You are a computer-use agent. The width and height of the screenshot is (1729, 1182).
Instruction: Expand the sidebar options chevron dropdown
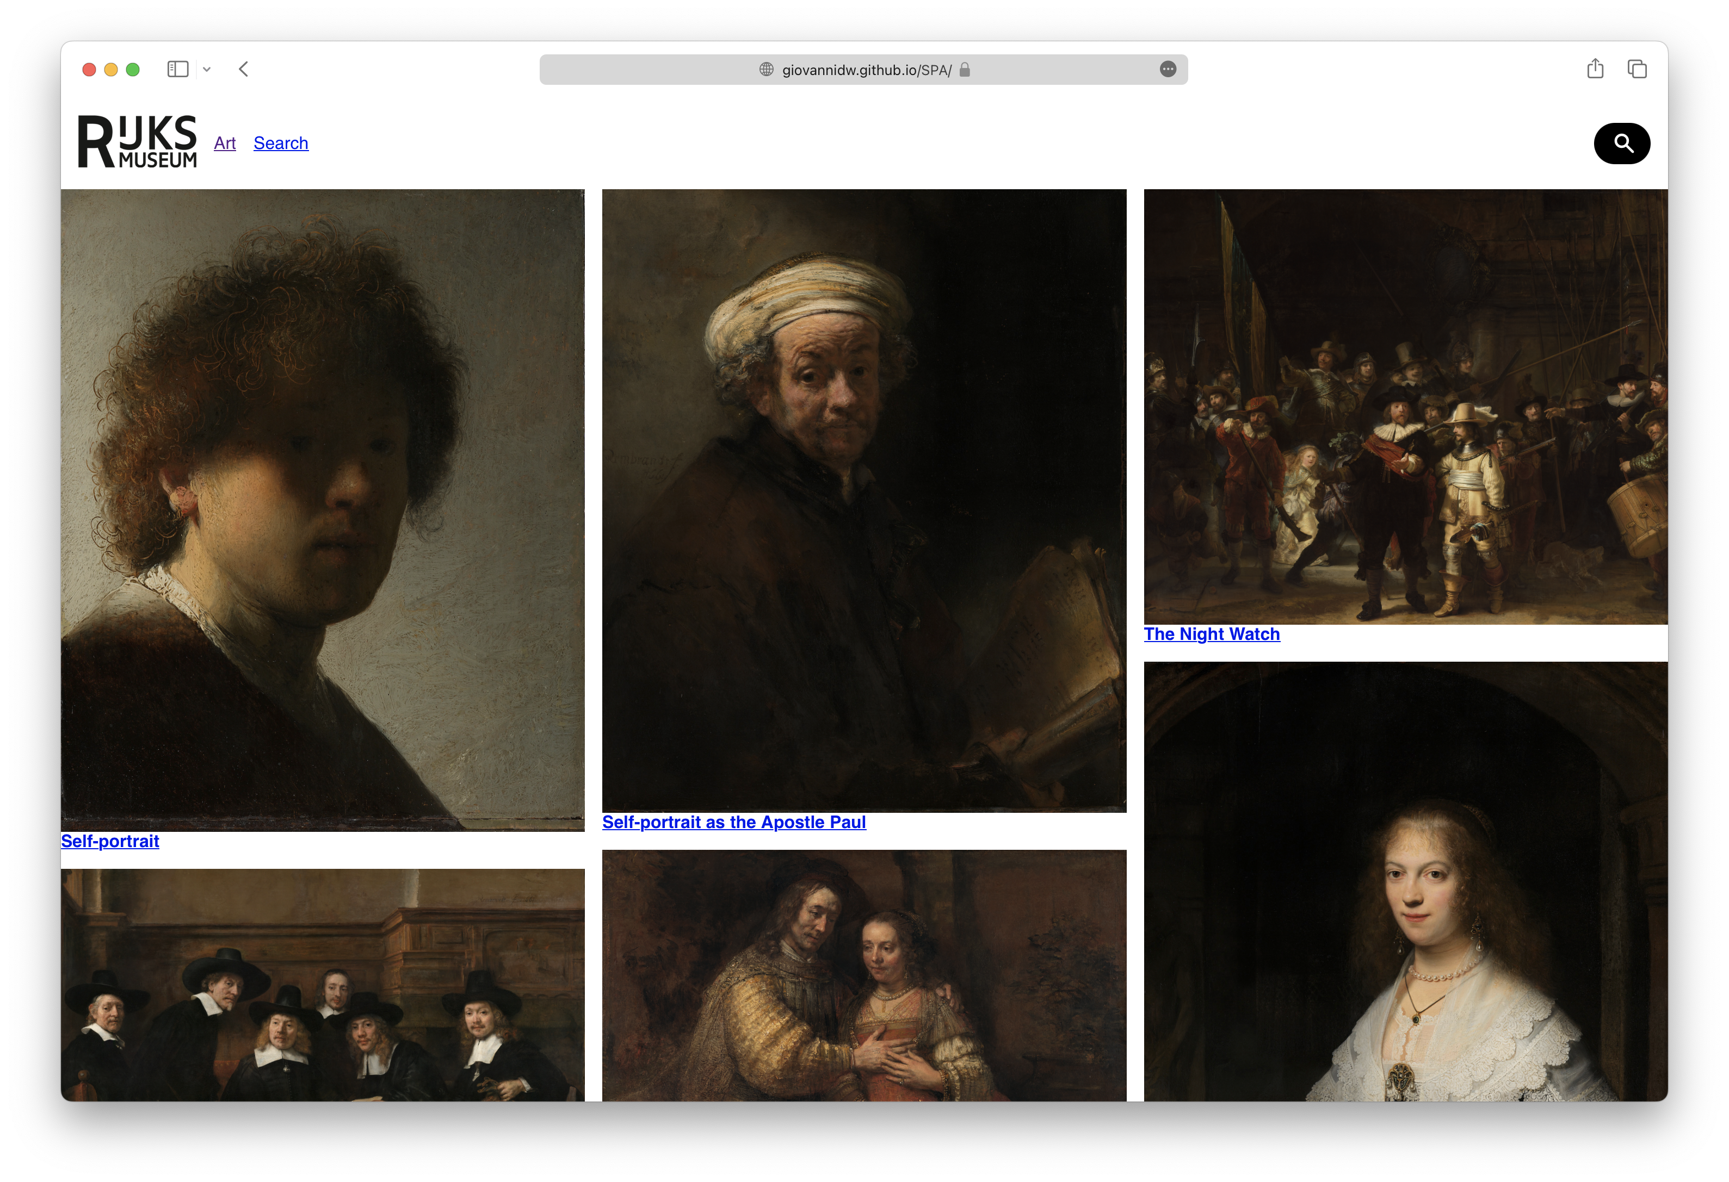tap(207, 69)
